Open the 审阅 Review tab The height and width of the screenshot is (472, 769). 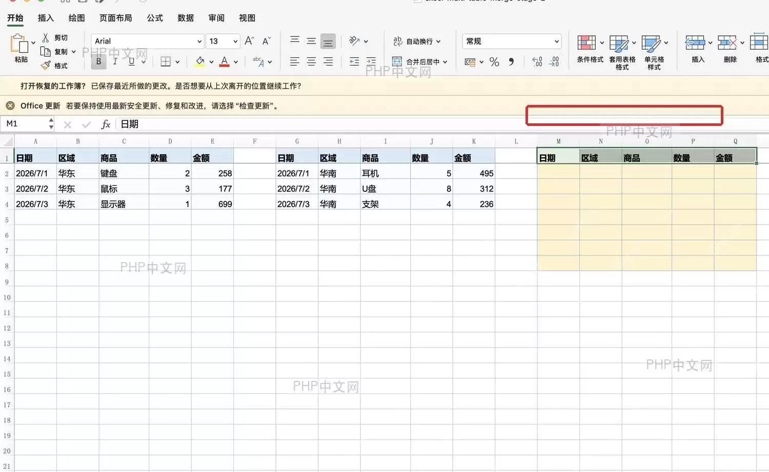point(216,18)
